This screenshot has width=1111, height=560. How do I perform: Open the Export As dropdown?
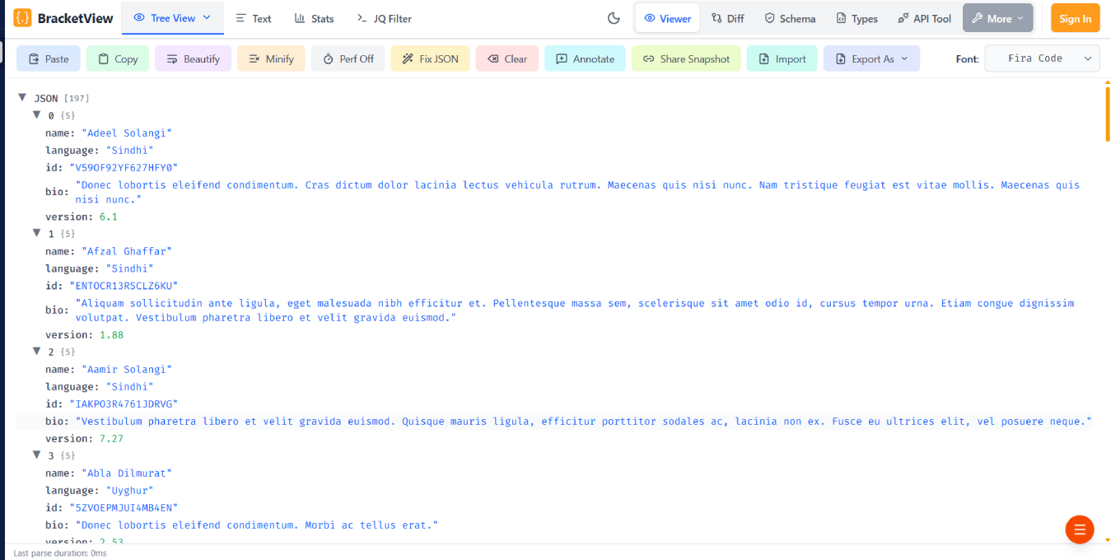[871, 58]
